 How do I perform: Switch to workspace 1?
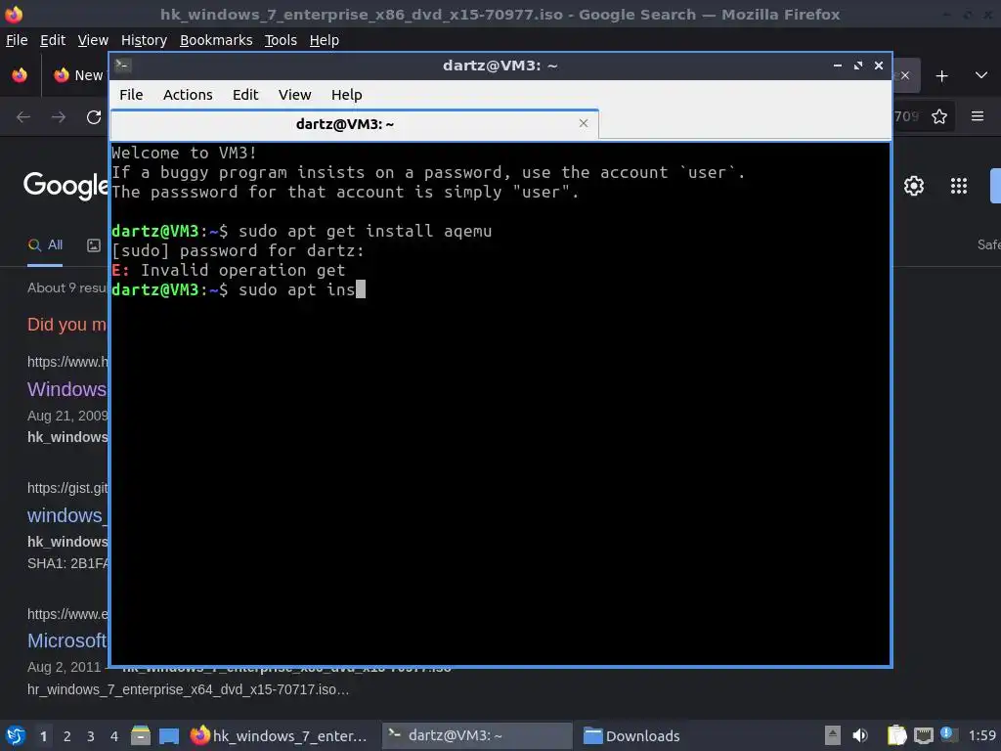tap(43, 736)
